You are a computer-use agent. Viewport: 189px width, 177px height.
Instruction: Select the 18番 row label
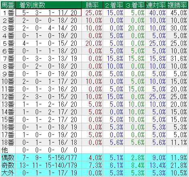[x=8, y=142]
